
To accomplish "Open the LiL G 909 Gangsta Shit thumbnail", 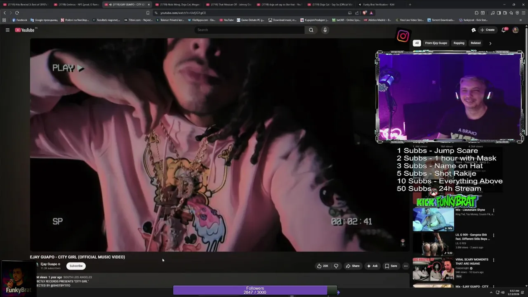I will point(433,244).
